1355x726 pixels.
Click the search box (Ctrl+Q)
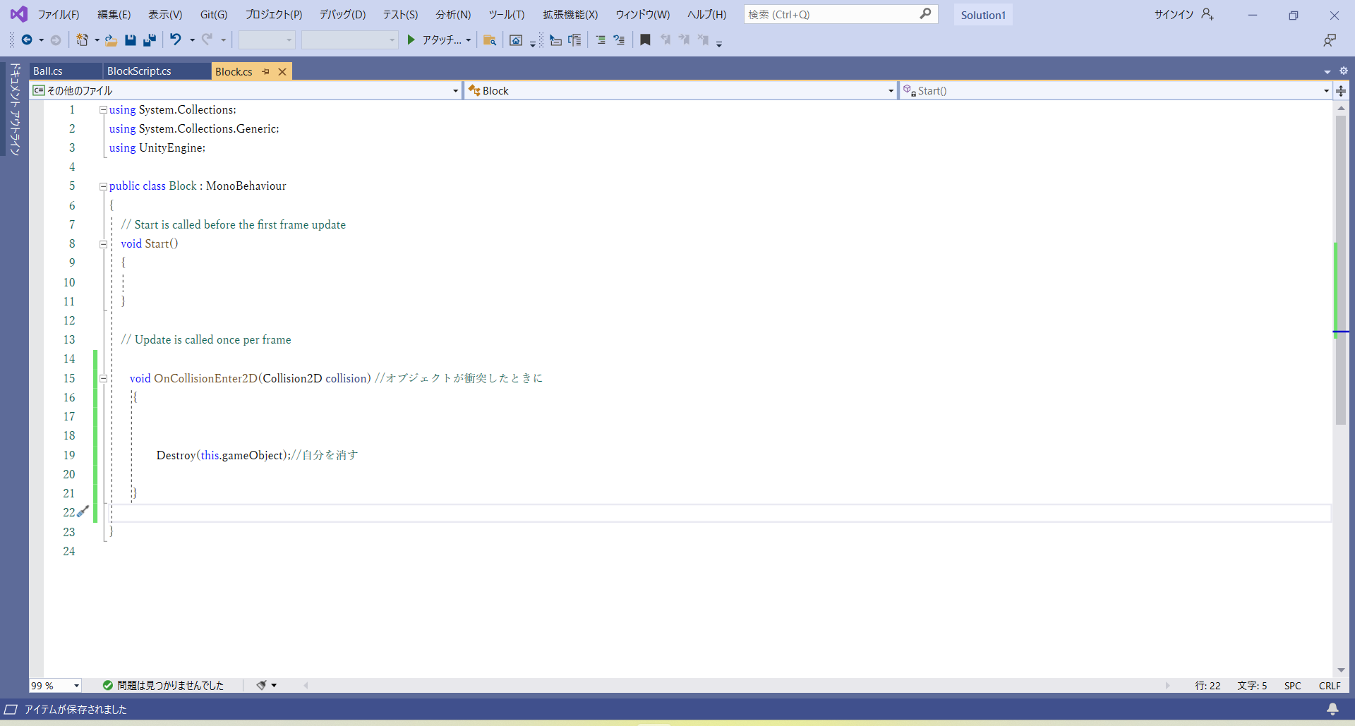point(833,15)
